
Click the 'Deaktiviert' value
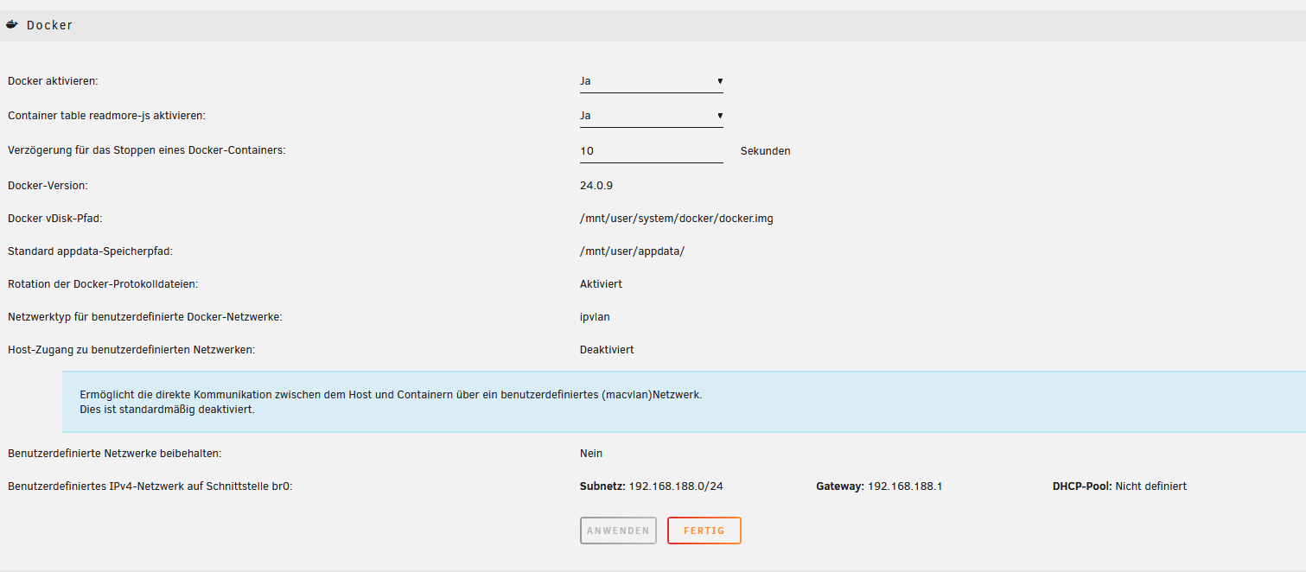(607, 350)
